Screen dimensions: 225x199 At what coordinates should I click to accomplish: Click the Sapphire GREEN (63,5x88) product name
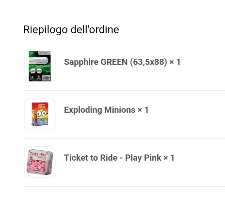[x=116, y=62]
